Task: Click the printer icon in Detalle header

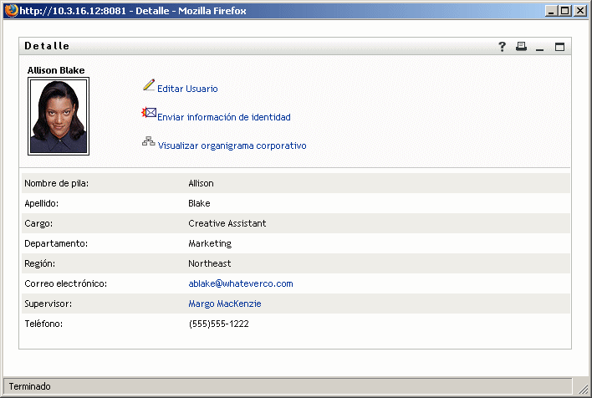Action: click(521, 47)
